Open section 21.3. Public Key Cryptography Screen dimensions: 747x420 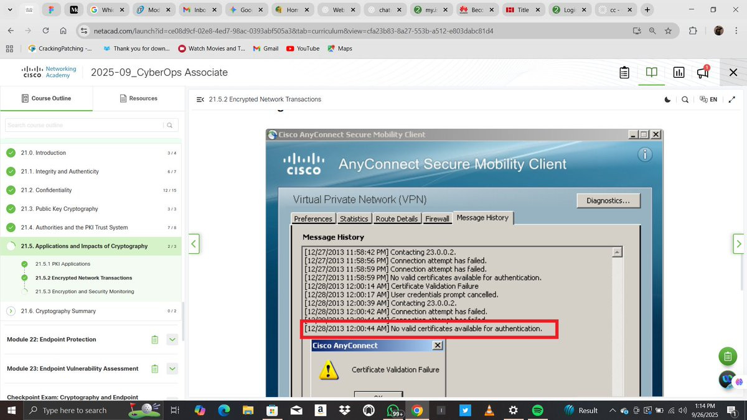pyautogui.click(x=92, y=209)
